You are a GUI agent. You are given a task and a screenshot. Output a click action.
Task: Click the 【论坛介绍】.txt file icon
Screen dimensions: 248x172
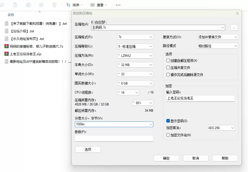tap(7, 31)
